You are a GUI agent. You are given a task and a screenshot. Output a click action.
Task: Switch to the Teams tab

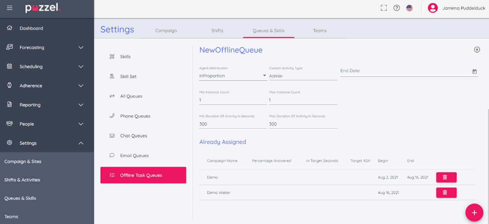(x=319, y=30)
